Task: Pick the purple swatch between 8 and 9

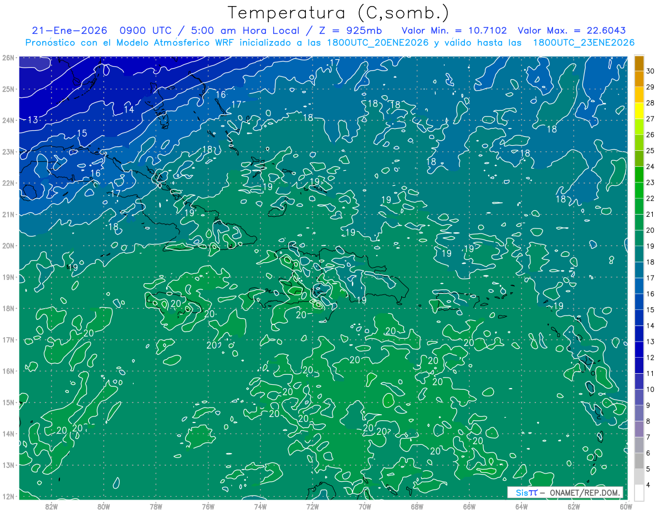Action: pyautogui.click(x=639, y=414)
